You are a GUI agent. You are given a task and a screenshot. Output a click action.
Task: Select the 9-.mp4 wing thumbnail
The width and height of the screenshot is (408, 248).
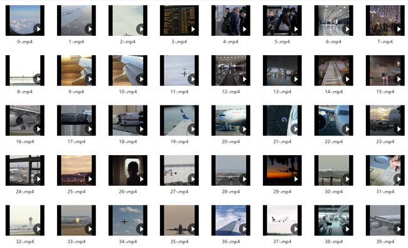[x=77, y=70]
